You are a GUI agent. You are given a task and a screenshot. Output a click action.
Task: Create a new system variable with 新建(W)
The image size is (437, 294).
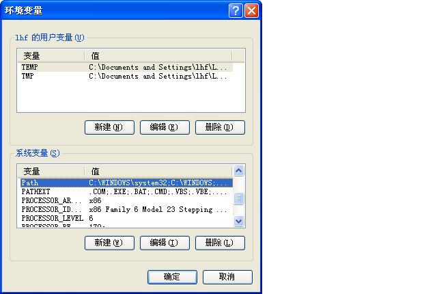[109, 243]
